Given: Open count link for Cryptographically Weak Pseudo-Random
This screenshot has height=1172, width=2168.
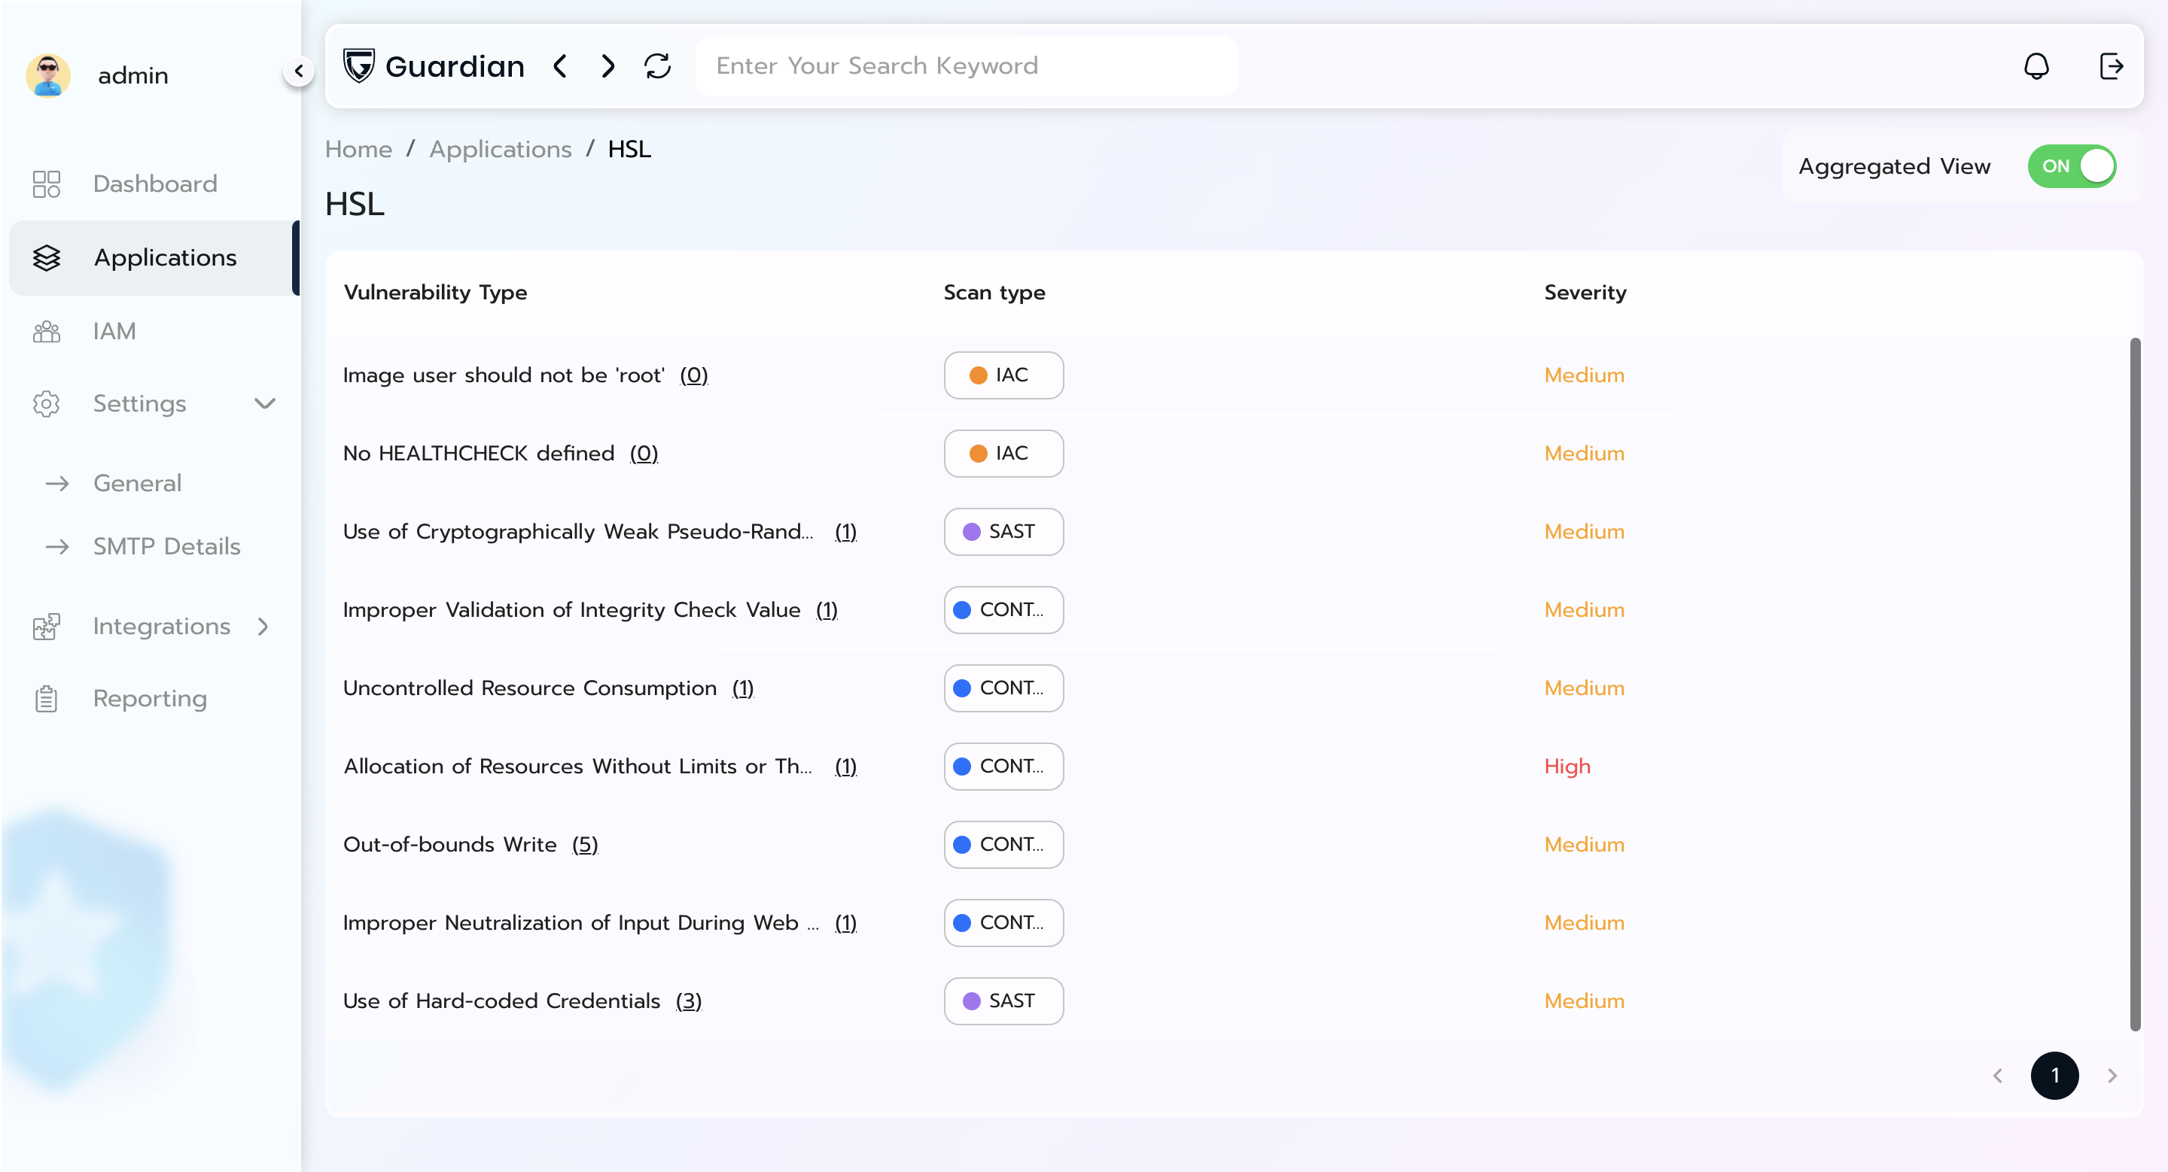Looking at the screenshot, I should tap(846, 531).
